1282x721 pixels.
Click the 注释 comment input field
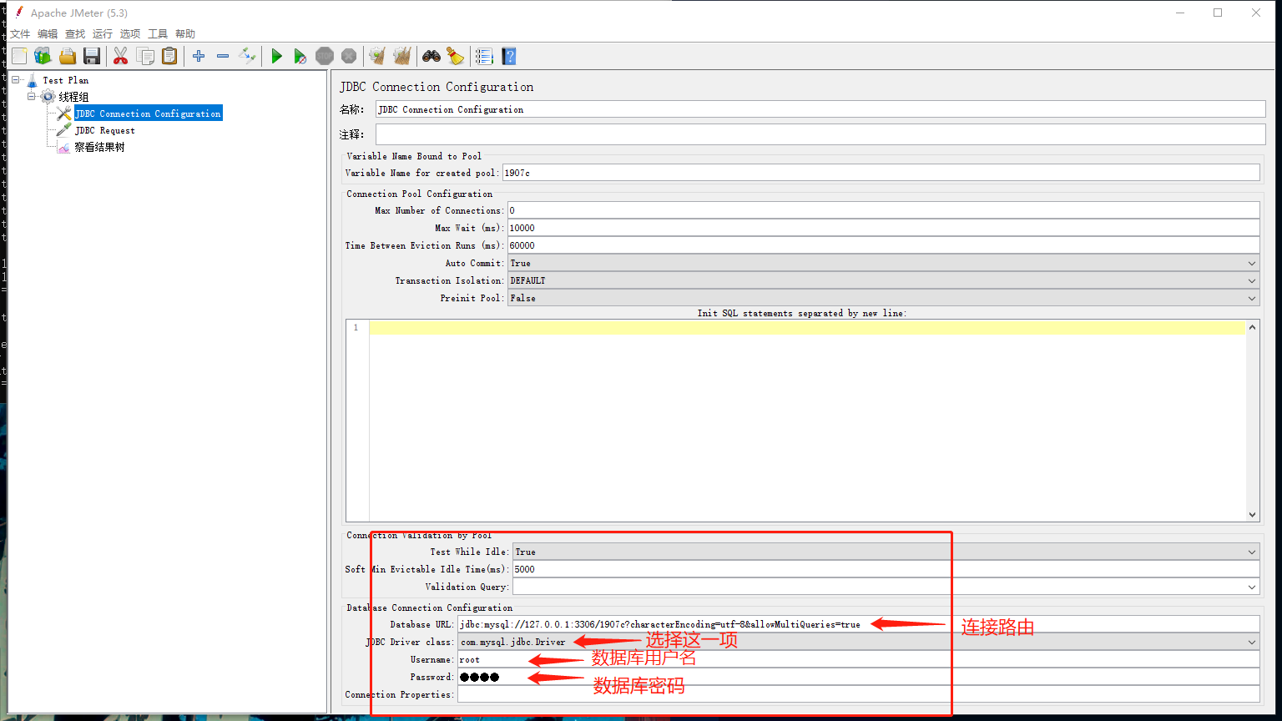point(820,134)
